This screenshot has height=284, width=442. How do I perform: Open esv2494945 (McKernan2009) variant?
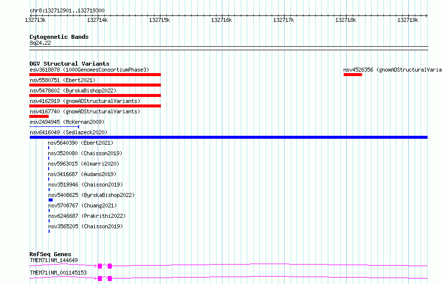point(67,122)
